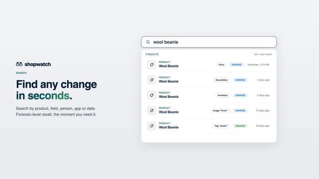Click the '18 days ago' timestamp
The image size is (319, 179).
pos(263,126)
